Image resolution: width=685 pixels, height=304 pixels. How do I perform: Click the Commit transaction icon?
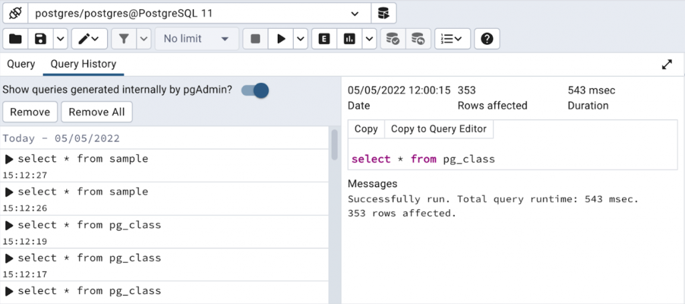(393, 39)
